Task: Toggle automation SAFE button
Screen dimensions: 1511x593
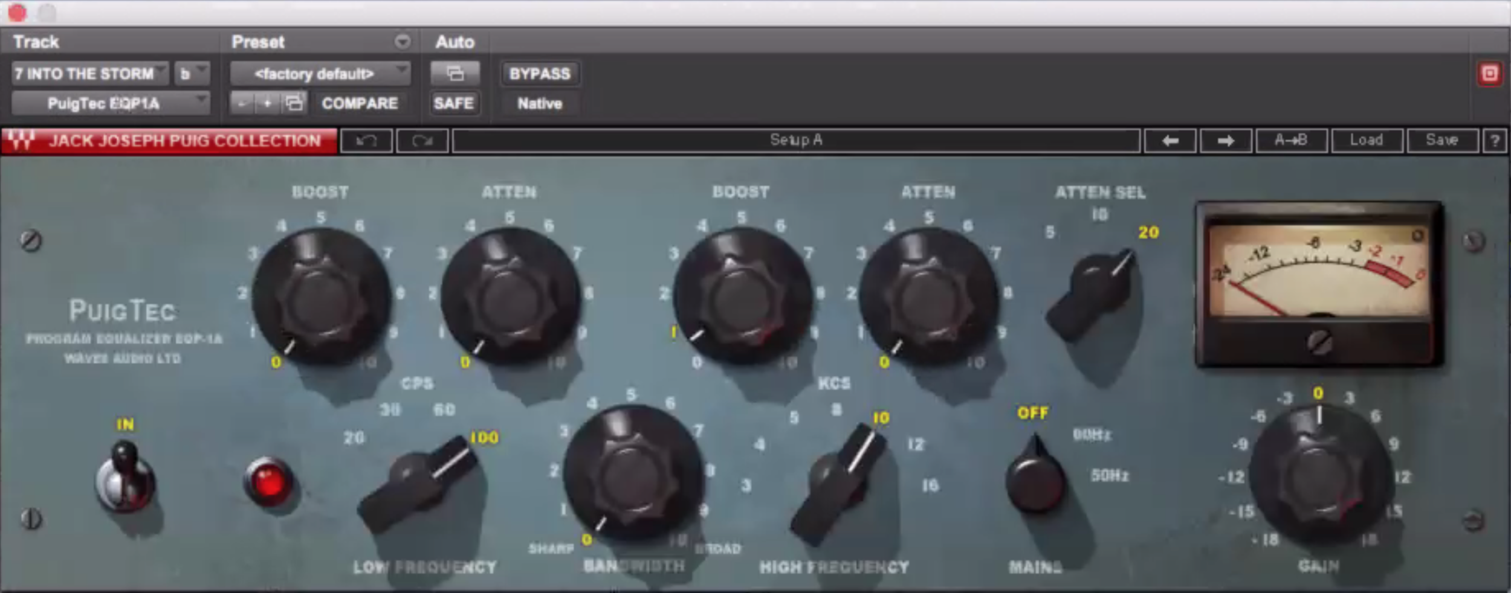Action: [454, 103]
